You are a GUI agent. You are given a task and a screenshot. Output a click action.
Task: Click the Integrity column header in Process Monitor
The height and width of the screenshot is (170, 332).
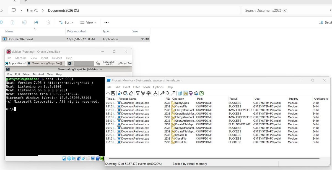click(294, 99)
